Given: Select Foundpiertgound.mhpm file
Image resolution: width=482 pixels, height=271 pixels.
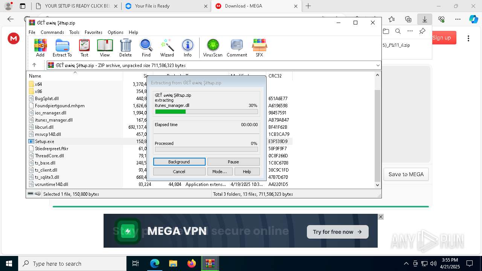Looking at the screenshot, I should point(59,106).
